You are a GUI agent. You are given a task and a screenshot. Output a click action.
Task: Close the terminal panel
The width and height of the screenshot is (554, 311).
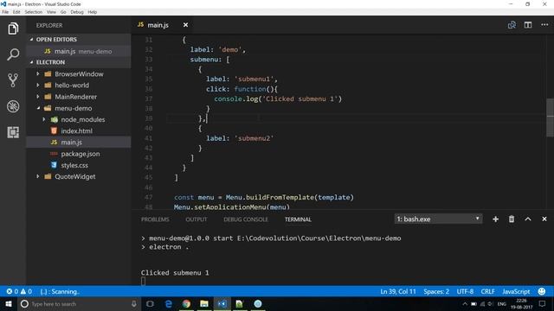[544, 219]
